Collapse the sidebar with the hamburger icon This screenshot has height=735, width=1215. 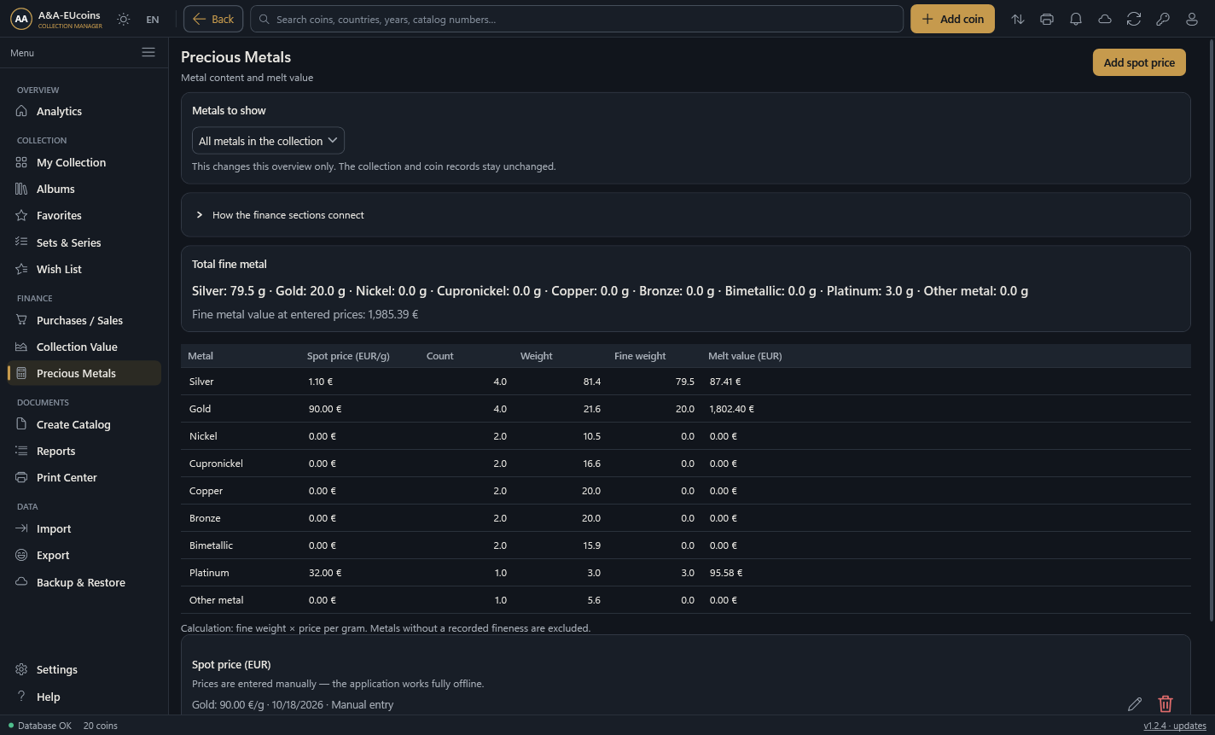coord(148,52)
